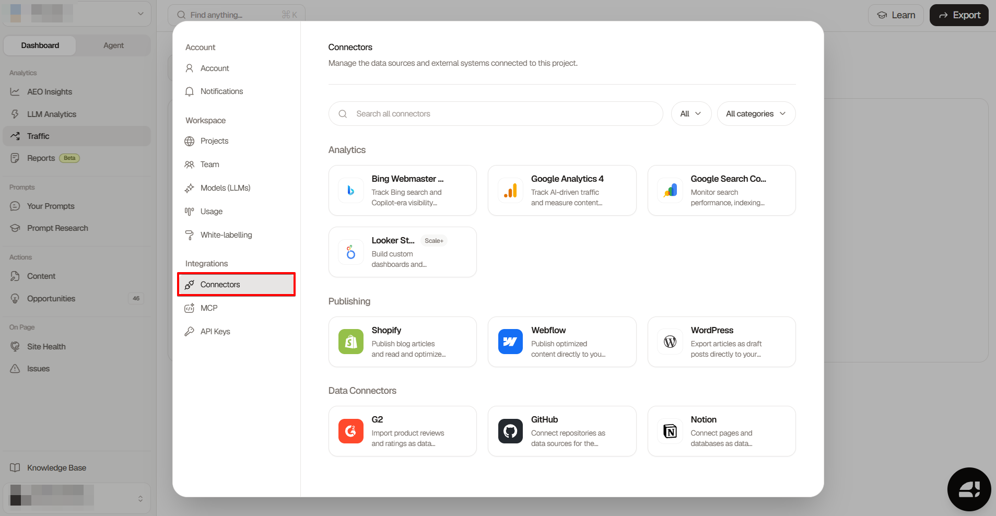
Task: Click the Shopify logo icon
Action: [x=351, y=342]
